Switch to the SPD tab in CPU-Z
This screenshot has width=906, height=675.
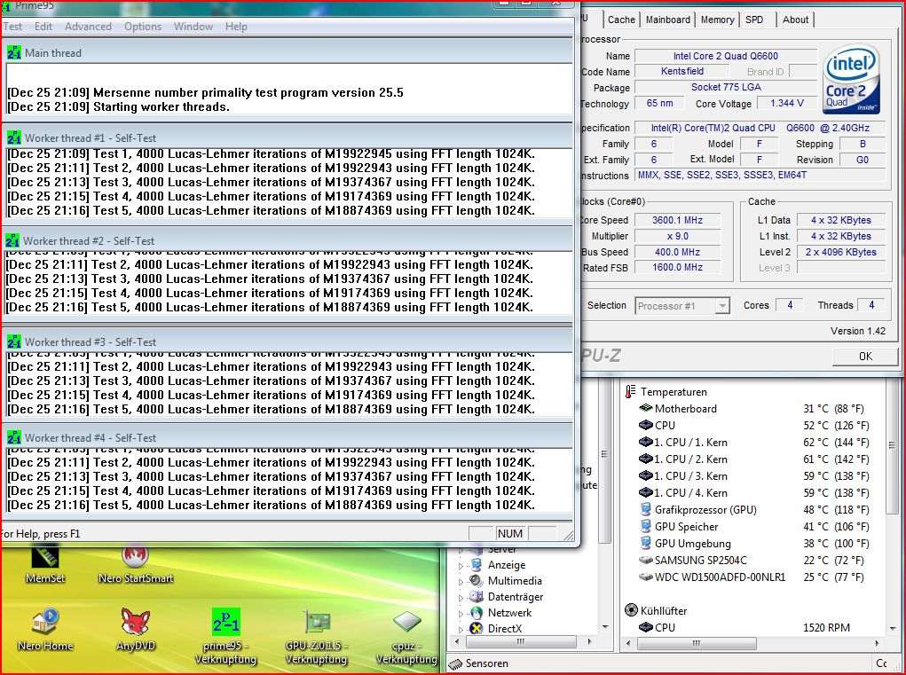coord(754,20)
